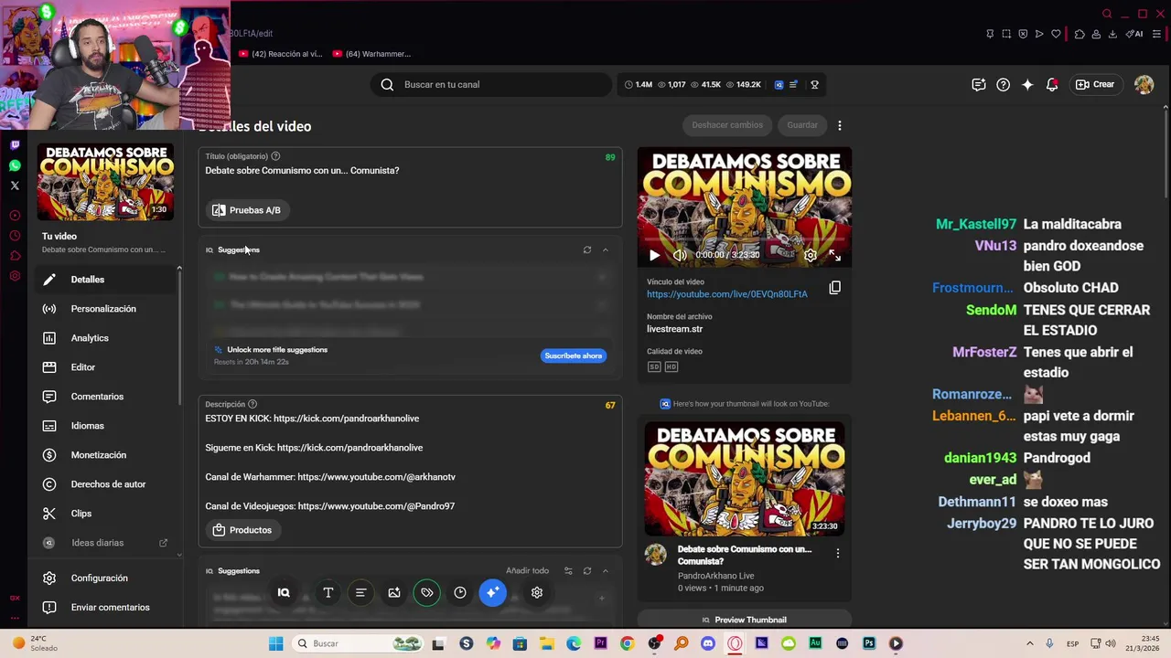Open the tags tool with green ring
The height and width of the screenshot is (658, 1171).
pos(427,592)
